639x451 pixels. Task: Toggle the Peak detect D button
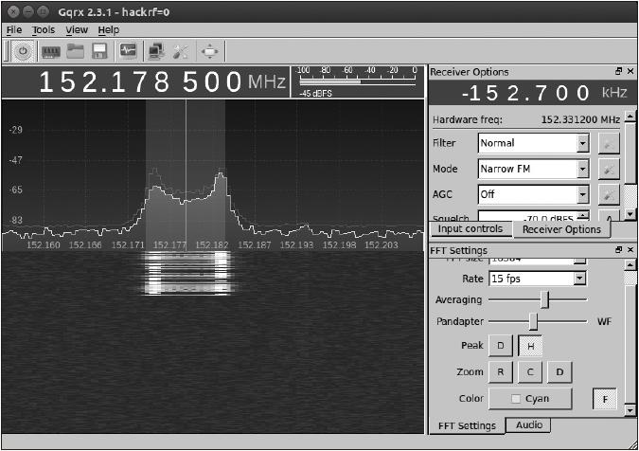[502, 347]
